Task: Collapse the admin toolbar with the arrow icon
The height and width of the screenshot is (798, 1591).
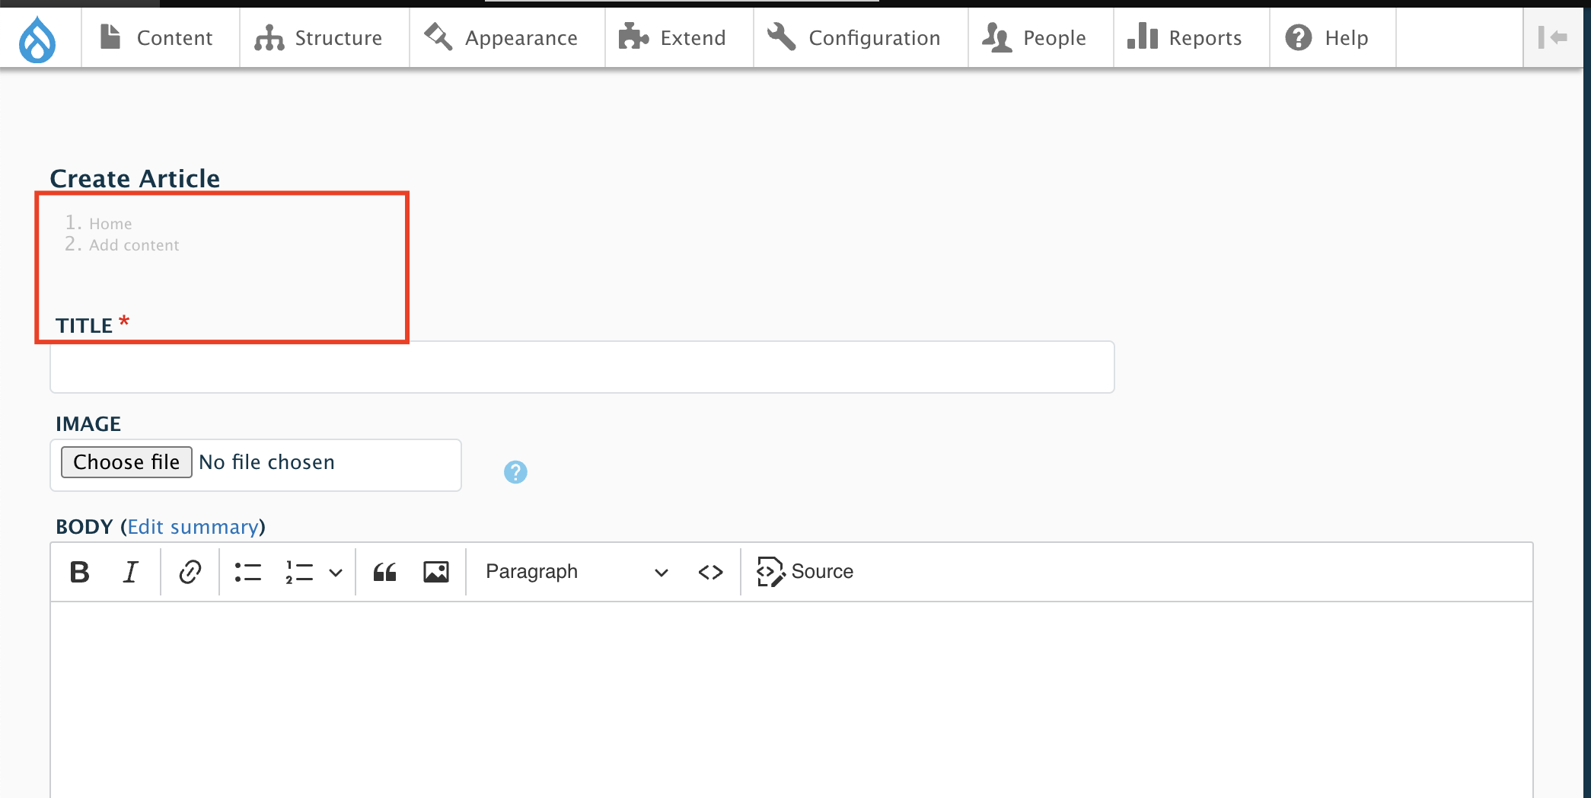Action: pos(1554,37)
